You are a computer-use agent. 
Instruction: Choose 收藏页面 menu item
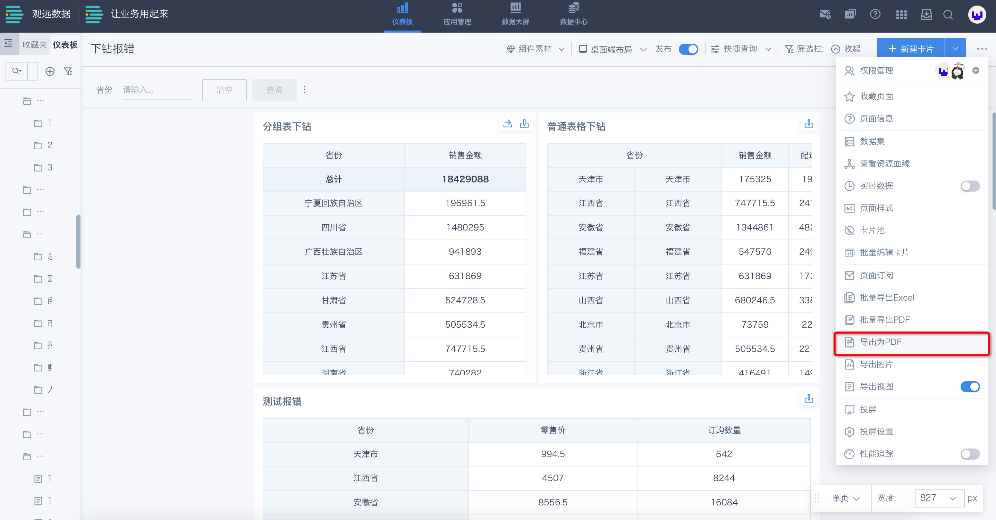[912, 96]
